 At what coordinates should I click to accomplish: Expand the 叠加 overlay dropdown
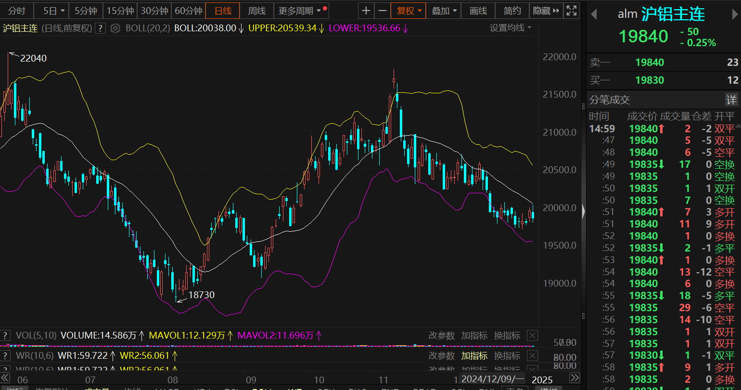(444, 11)
